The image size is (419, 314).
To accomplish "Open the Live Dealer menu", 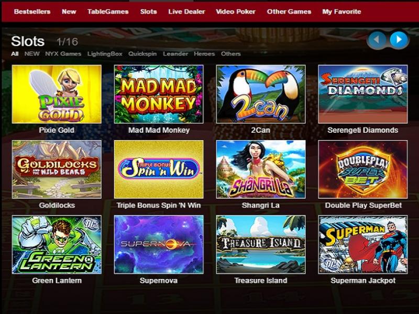I will 186,11.
